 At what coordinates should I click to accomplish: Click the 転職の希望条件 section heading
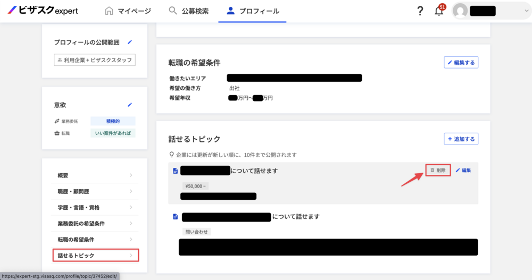tap(194, 63)
